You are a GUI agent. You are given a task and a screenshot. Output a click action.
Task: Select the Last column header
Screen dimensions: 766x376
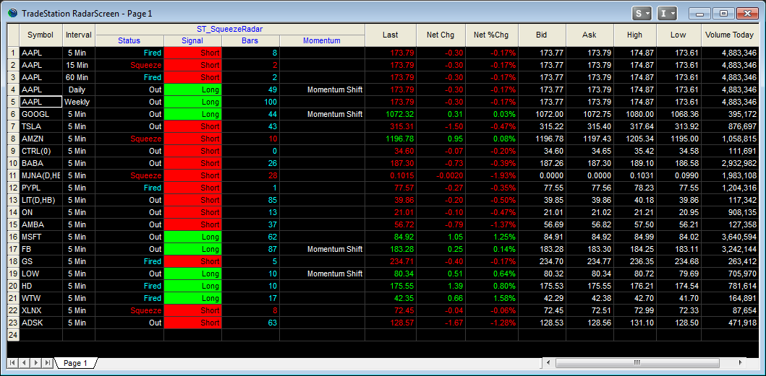click(391, 35)
